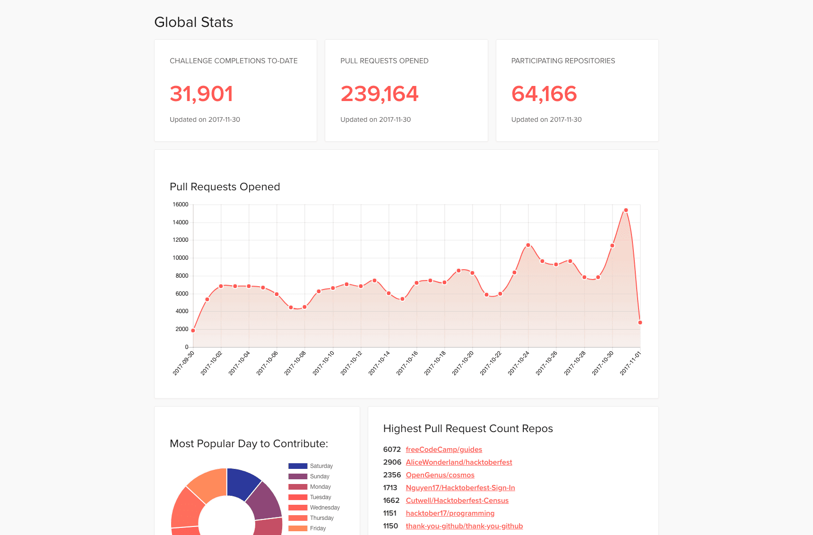Select the peak data point near 2017-10-31

[626, 210]
